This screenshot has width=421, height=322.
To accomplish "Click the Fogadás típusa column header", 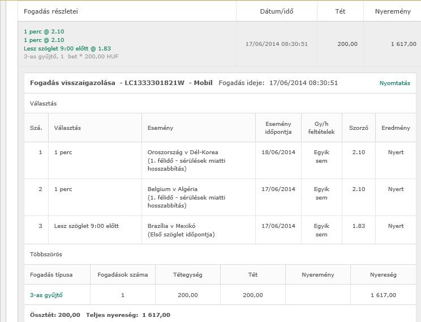I will coord(51,274).
